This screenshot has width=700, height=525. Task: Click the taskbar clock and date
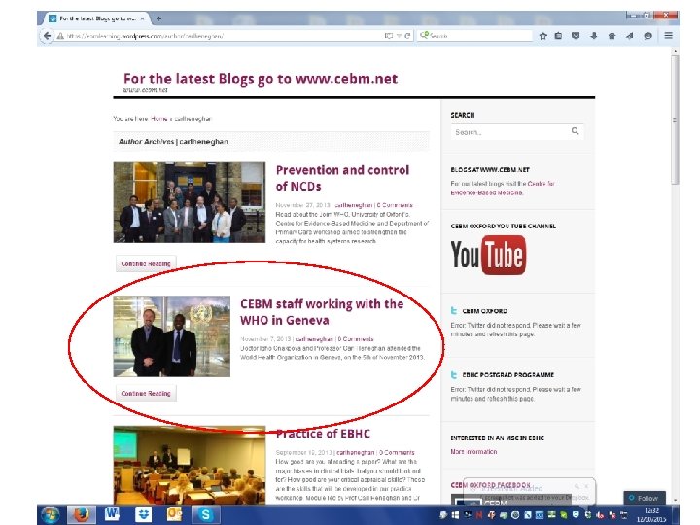click(652, 515)
